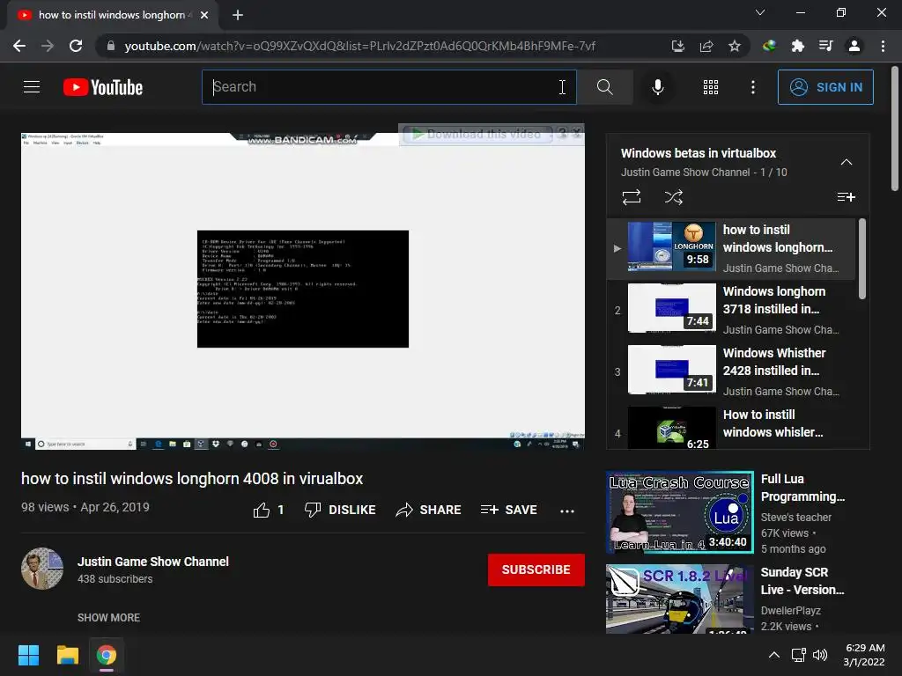Click the SIGN IN button
Screen dimensions: 902x676
(x=825, y=87)
